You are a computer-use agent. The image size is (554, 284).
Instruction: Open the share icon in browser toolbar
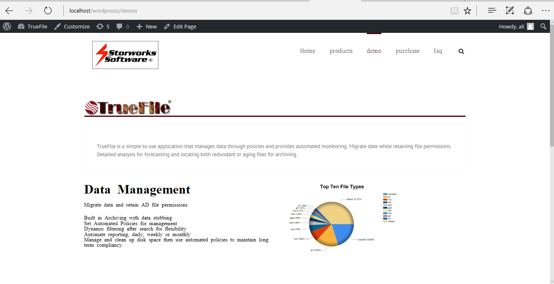click(528, 11)
